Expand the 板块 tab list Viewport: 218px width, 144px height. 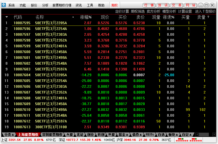[x=173, y=135]
